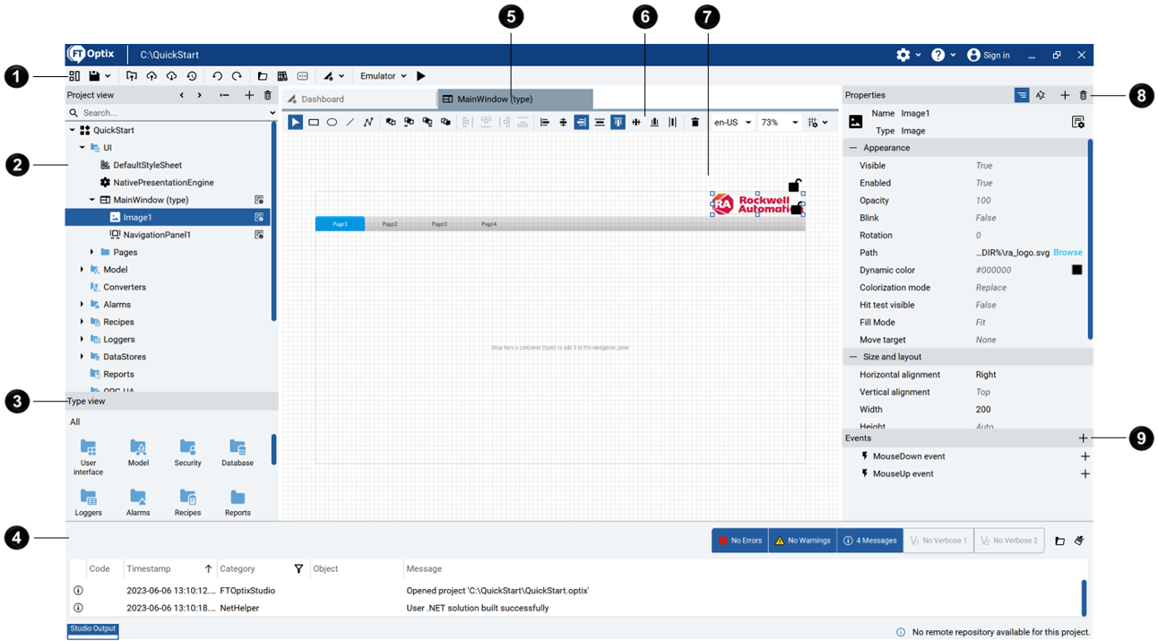Enable the No Verbose 1 filter

tap(938, 541)
